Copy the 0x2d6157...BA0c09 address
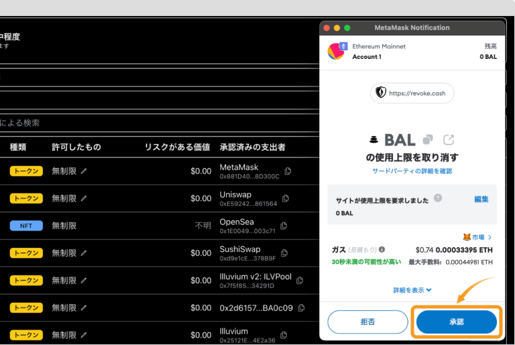 301,308
